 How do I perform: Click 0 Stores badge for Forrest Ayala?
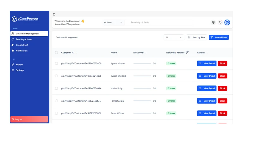pos(171,101)
